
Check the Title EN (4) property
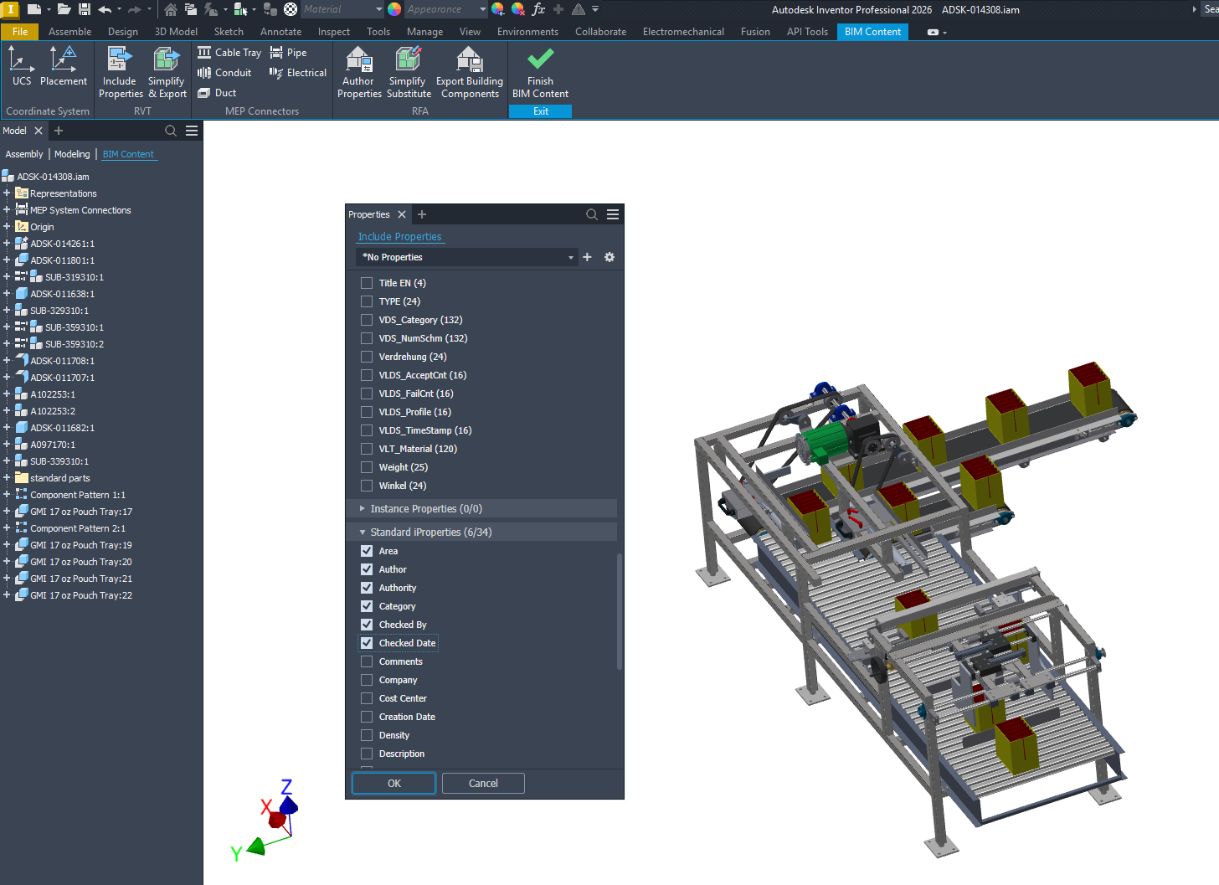coord(367,283)
